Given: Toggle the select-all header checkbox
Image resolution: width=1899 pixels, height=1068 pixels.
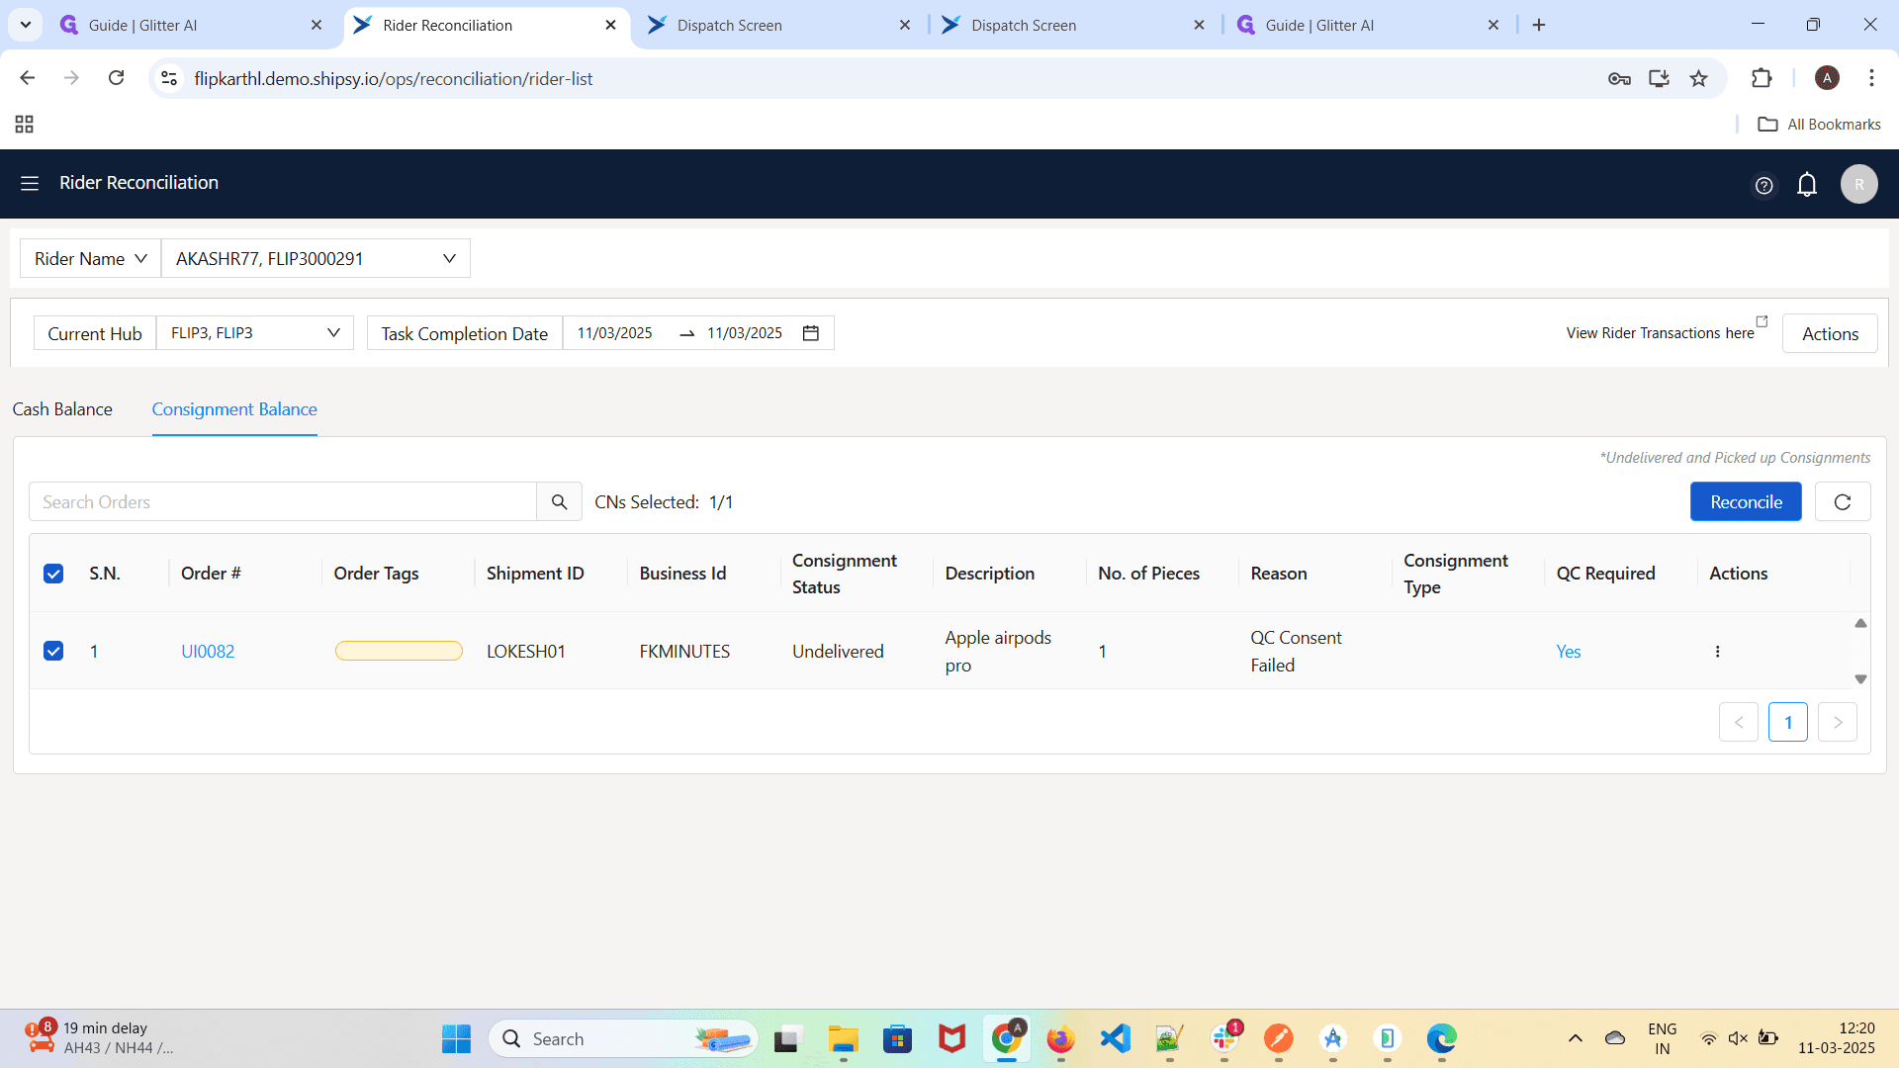Looking at the screenshot, I should (53, 574).
